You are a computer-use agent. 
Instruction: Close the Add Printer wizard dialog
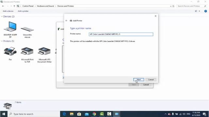(x=155, y=16)
